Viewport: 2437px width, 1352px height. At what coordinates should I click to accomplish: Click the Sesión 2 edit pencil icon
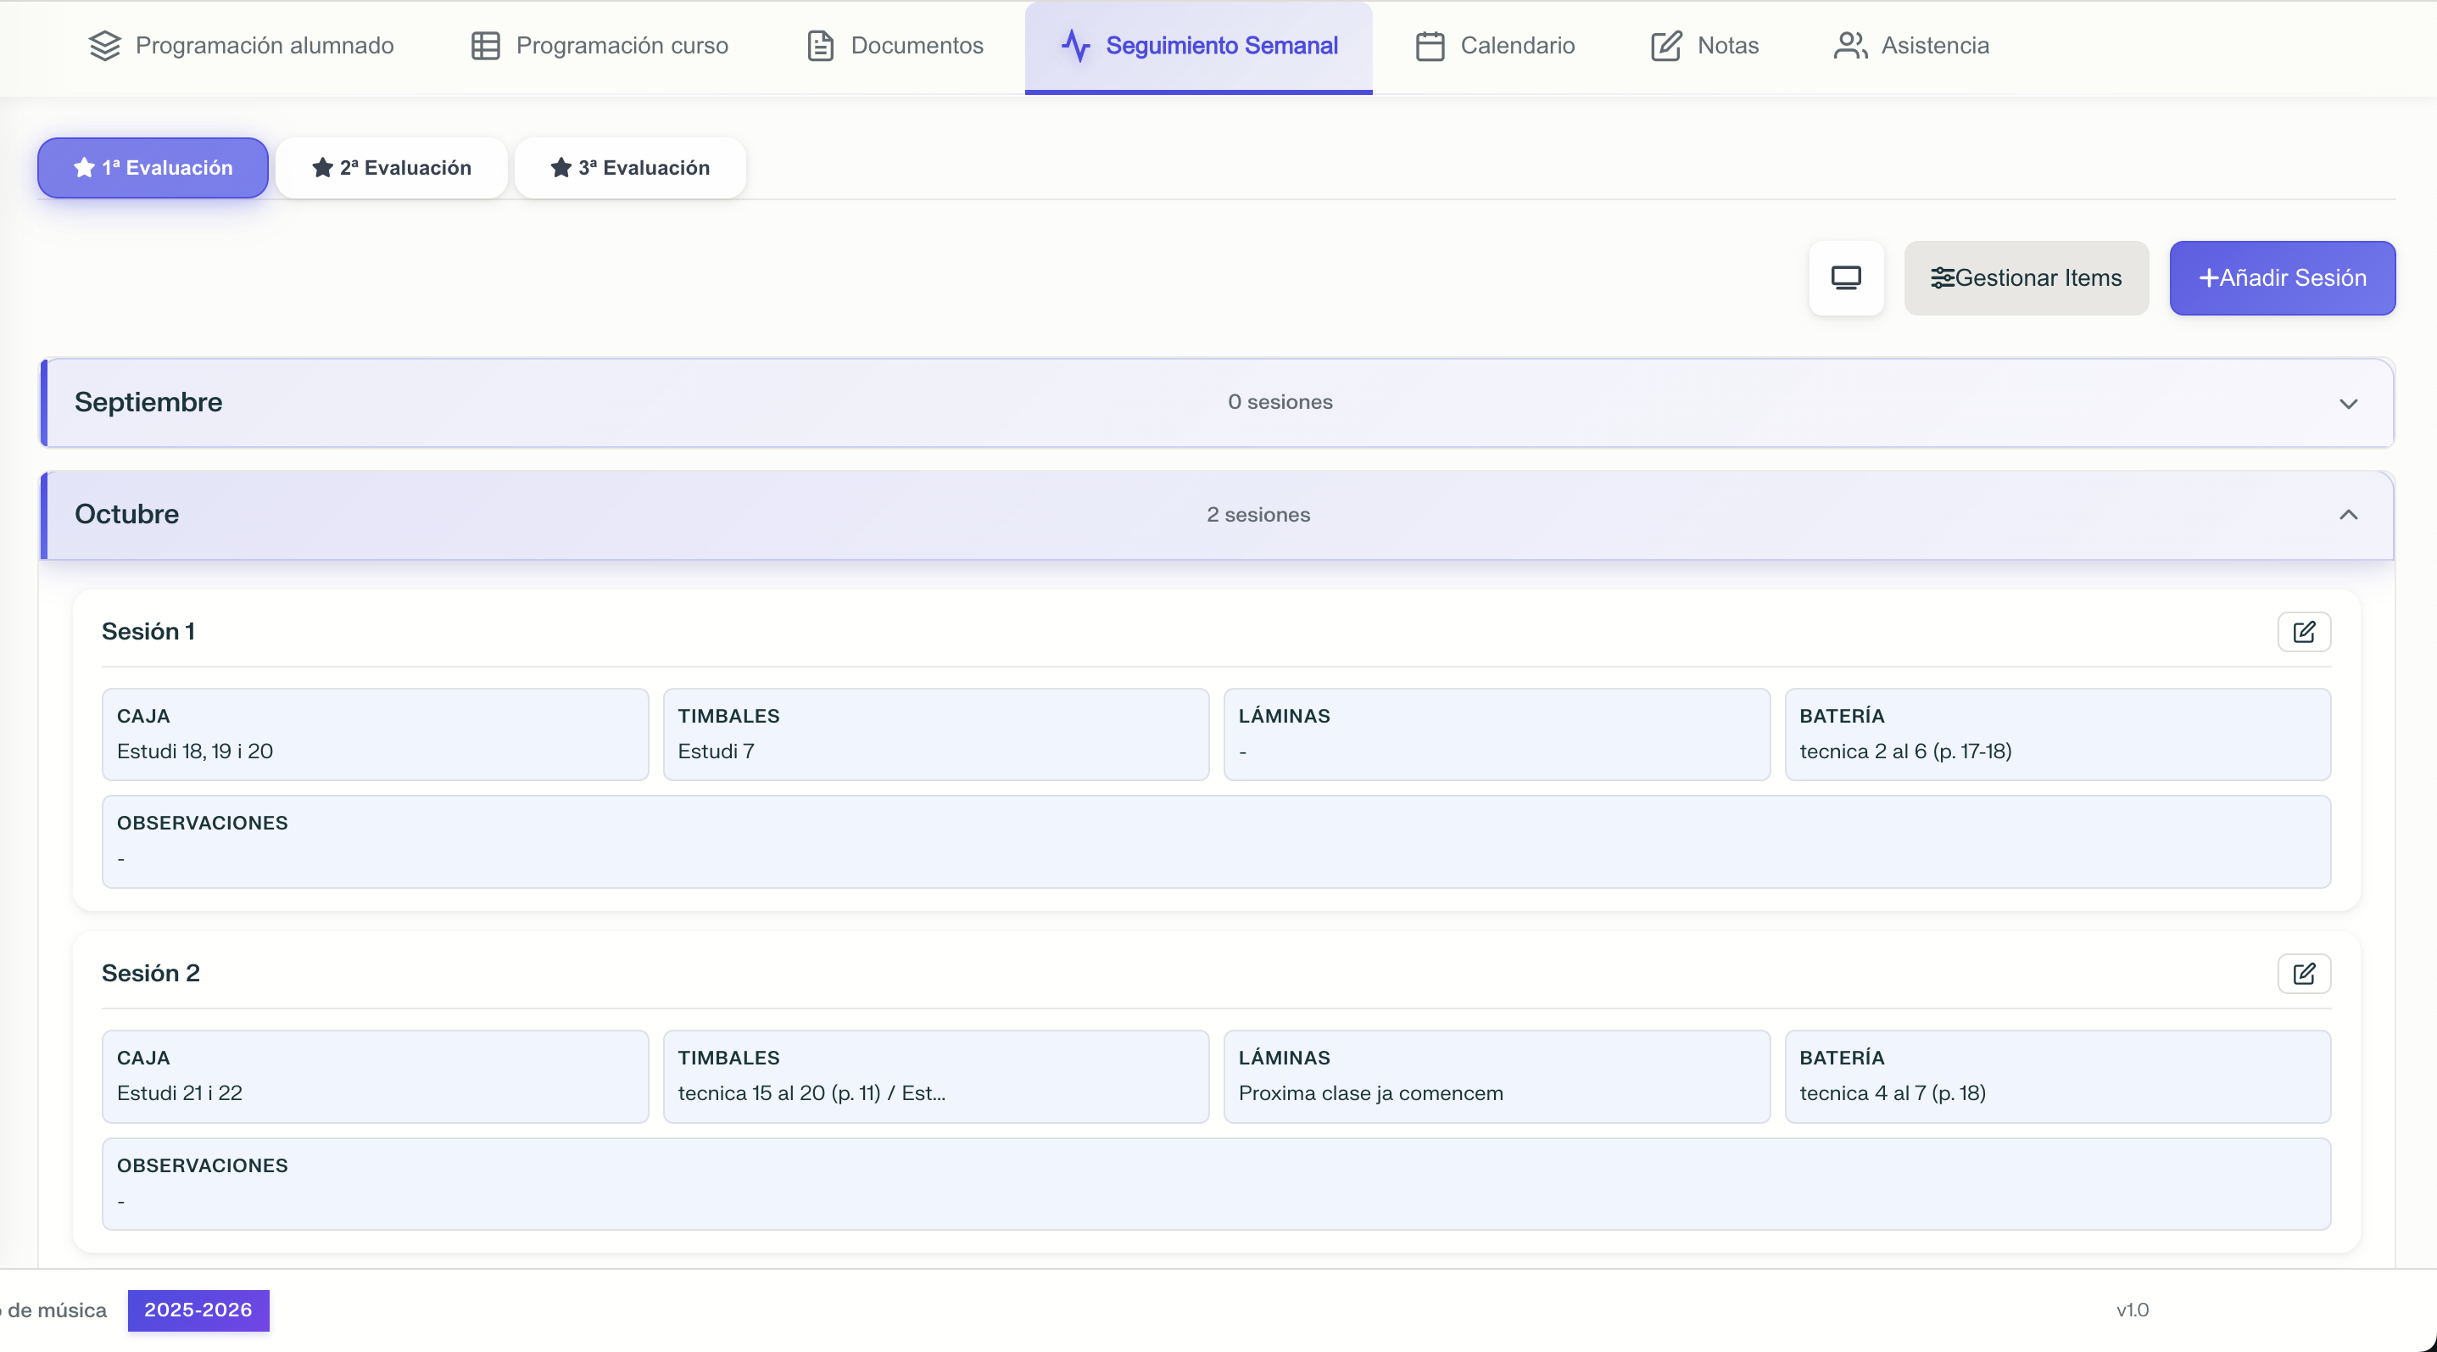[2304, 974]
